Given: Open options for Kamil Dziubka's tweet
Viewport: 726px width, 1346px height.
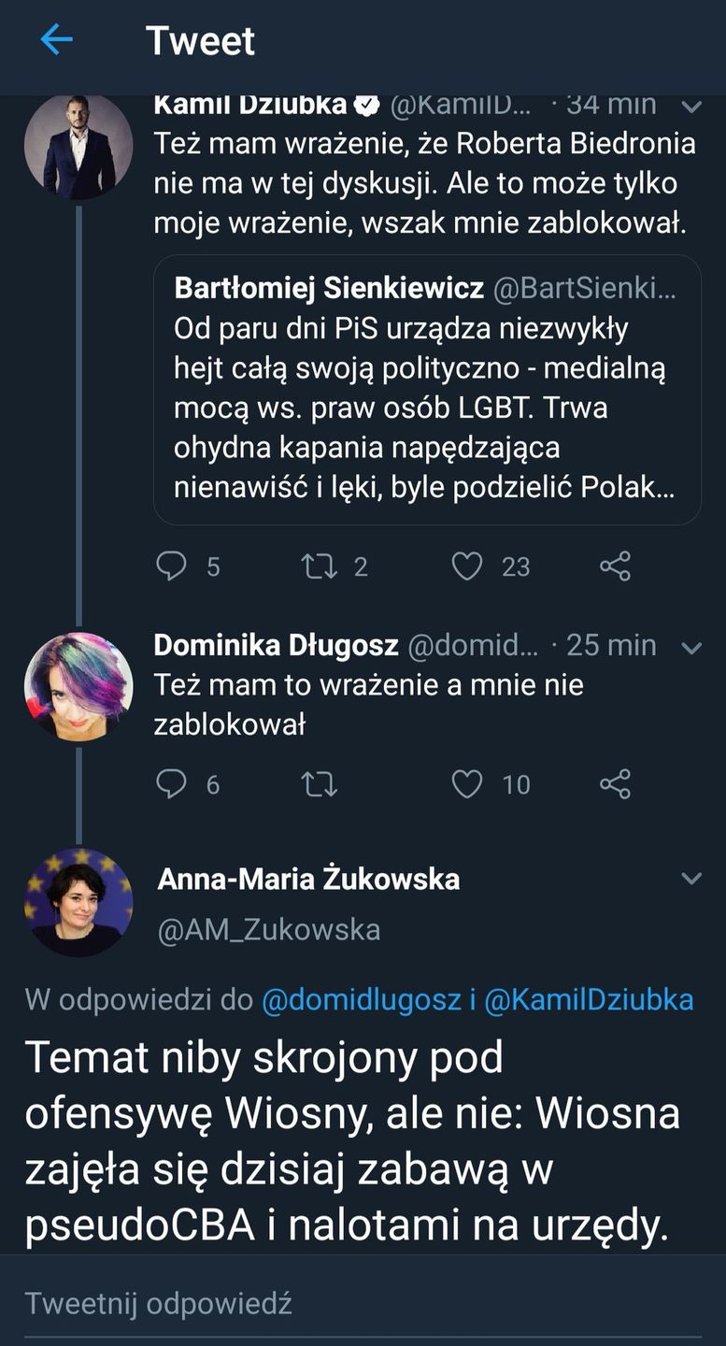Looking at the screenshot, I should [691, 106].
